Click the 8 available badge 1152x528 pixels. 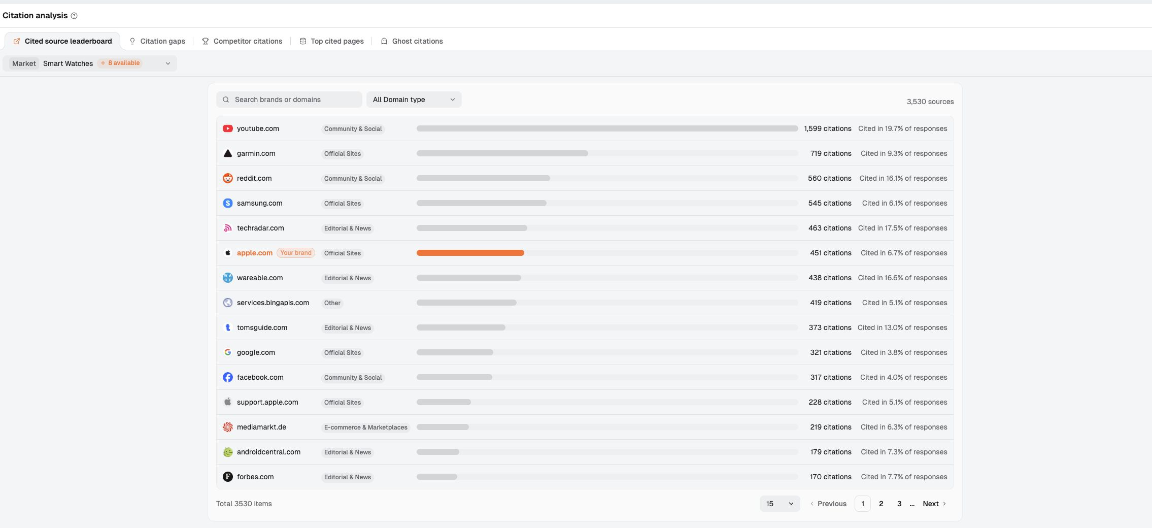pyautogui.click(x=120, y=63)
